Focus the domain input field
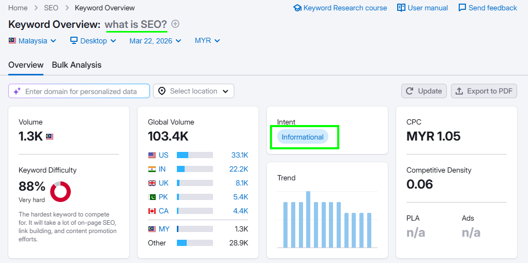The width and height of the screenshot is (528, 263). pos(83,91)
